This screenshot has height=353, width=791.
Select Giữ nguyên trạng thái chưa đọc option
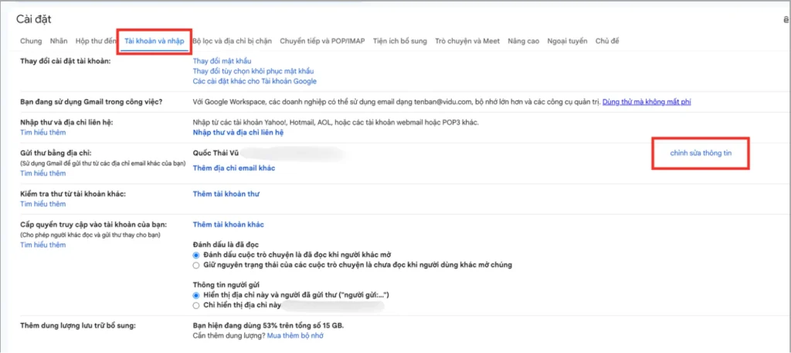coord(196,265)
